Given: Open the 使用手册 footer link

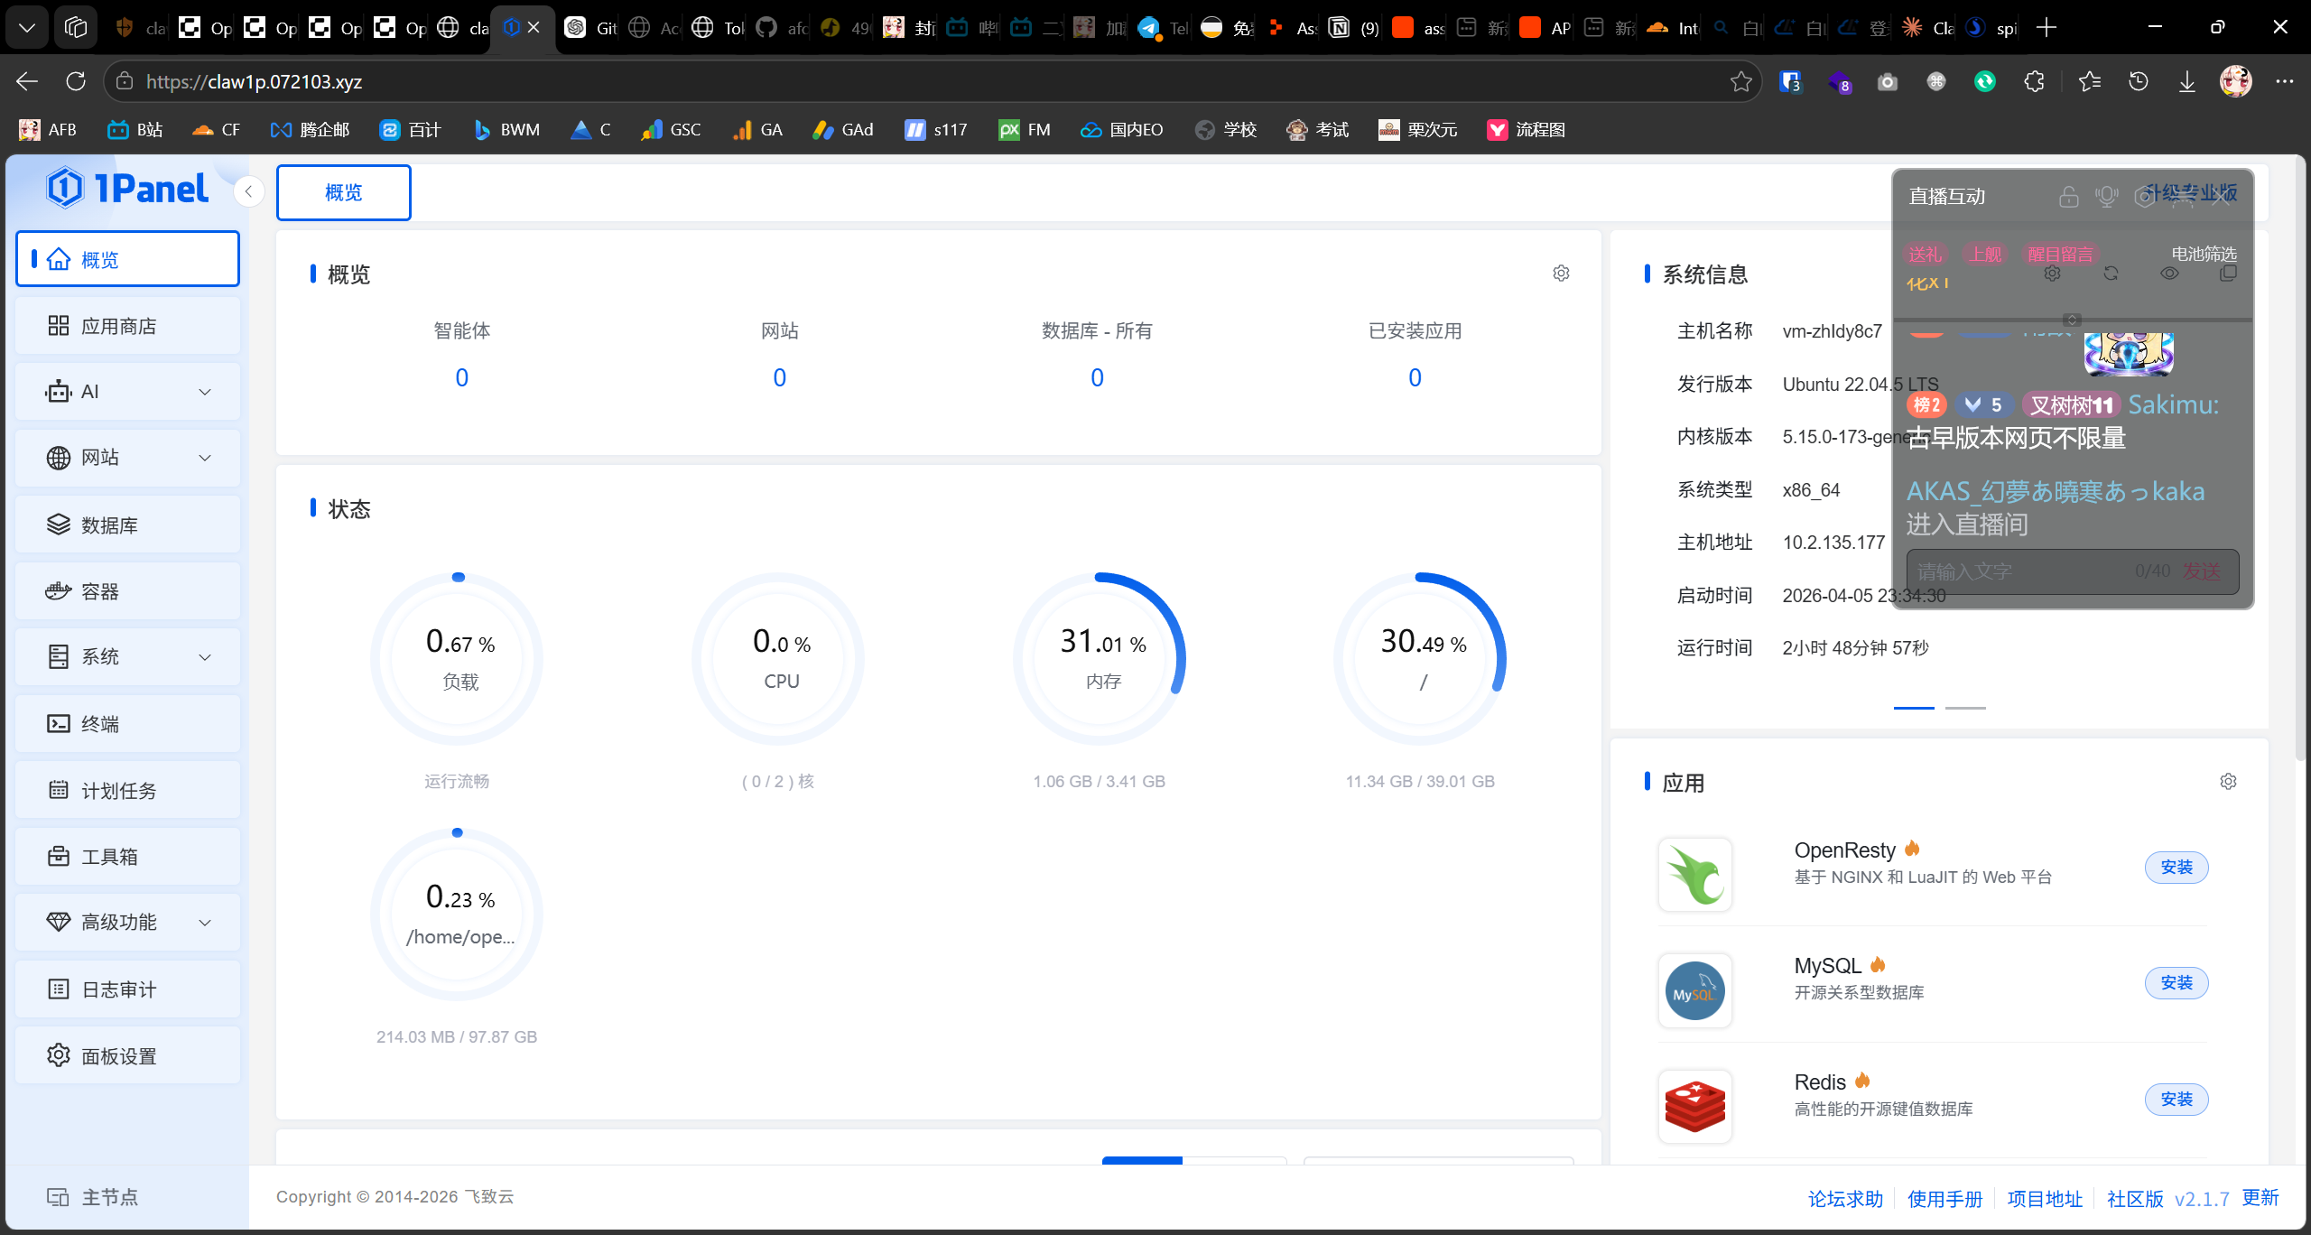Looking at the screenshot, I should tap(1944, 1199).
